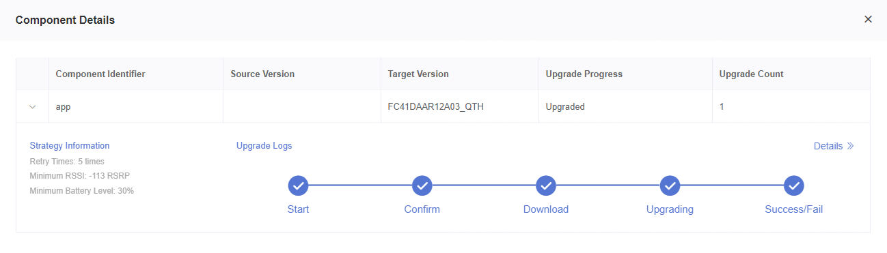
Task: Select the Strategy Information heading
Action: 70,146
